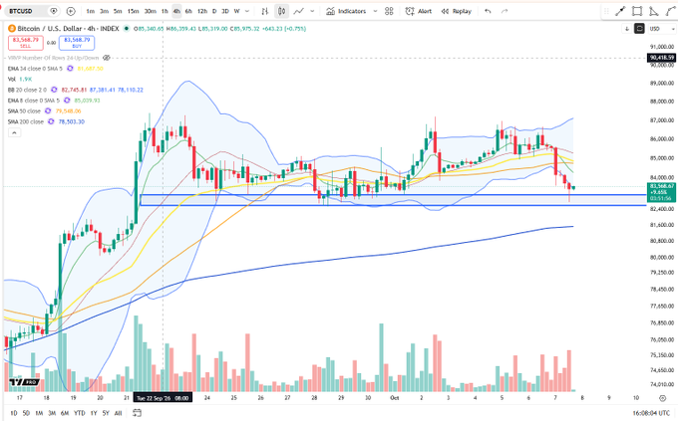Open time axis settings gear icon
Image resolution: width=678 pixels, height=421 pixels.
click(662, 398)
